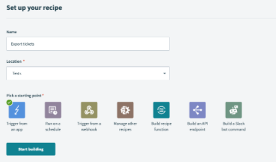The image size is (276, 162).
Task: Select the Manage other recipes icon
Action: (125, 110)
